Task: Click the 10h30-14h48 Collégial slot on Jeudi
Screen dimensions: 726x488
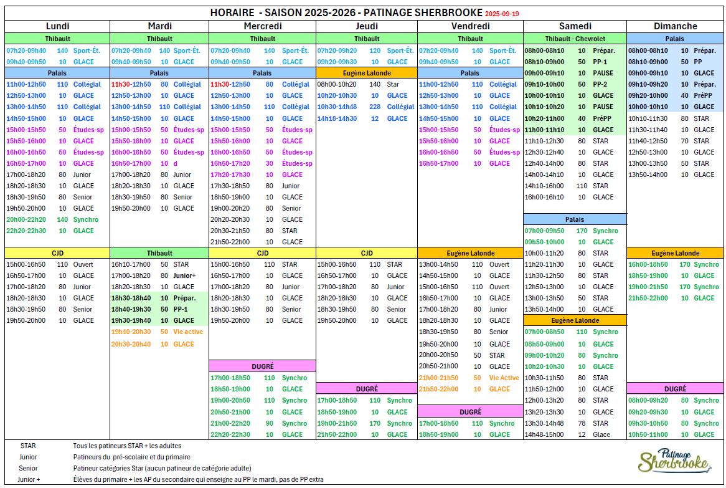Action: tap(366, 107)
